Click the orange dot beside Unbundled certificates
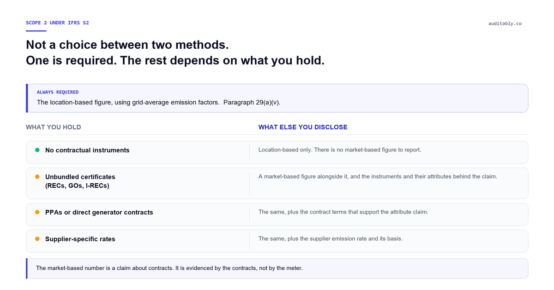The image size is (554, 290). [x=37, y=177]
